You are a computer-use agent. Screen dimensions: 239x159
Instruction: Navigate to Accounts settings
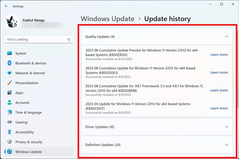pos(39,103)
